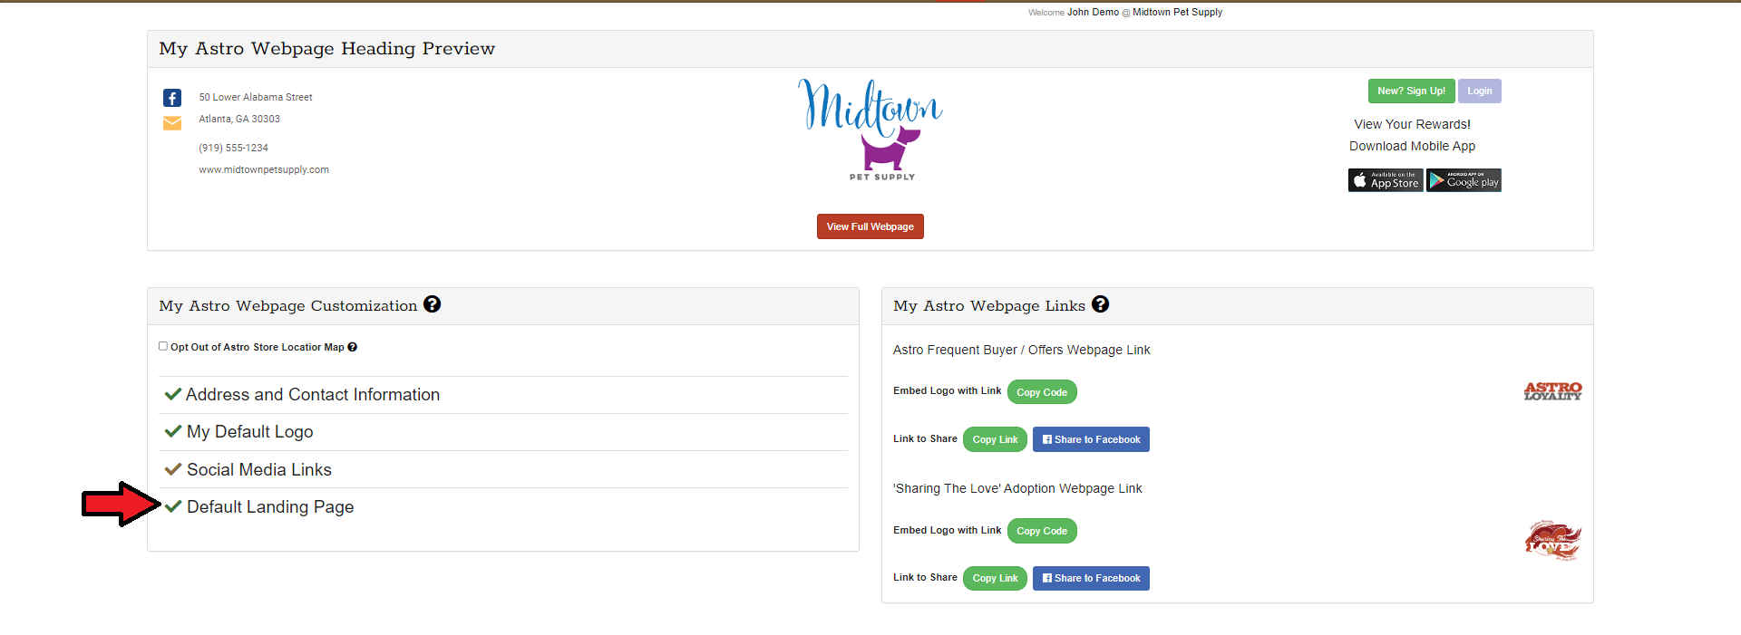The width and height of the screenshot is (1741, 635).
Task: Click the Sharing The Love logo
Action: click(x=1552, y=541)
